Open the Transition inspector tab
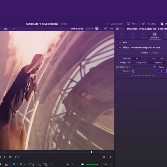Screen dimensions: 167x167 pyautogui.click(x=155, y=36)
